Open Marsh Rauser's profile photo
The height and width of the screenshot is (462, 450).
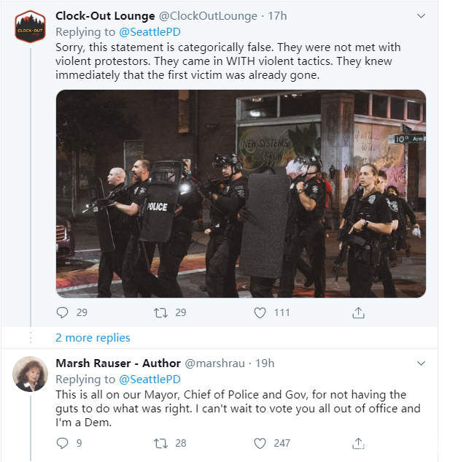pos(31,374)
